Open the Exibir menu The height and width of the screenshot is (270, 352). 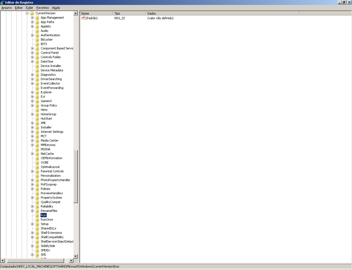29,8
